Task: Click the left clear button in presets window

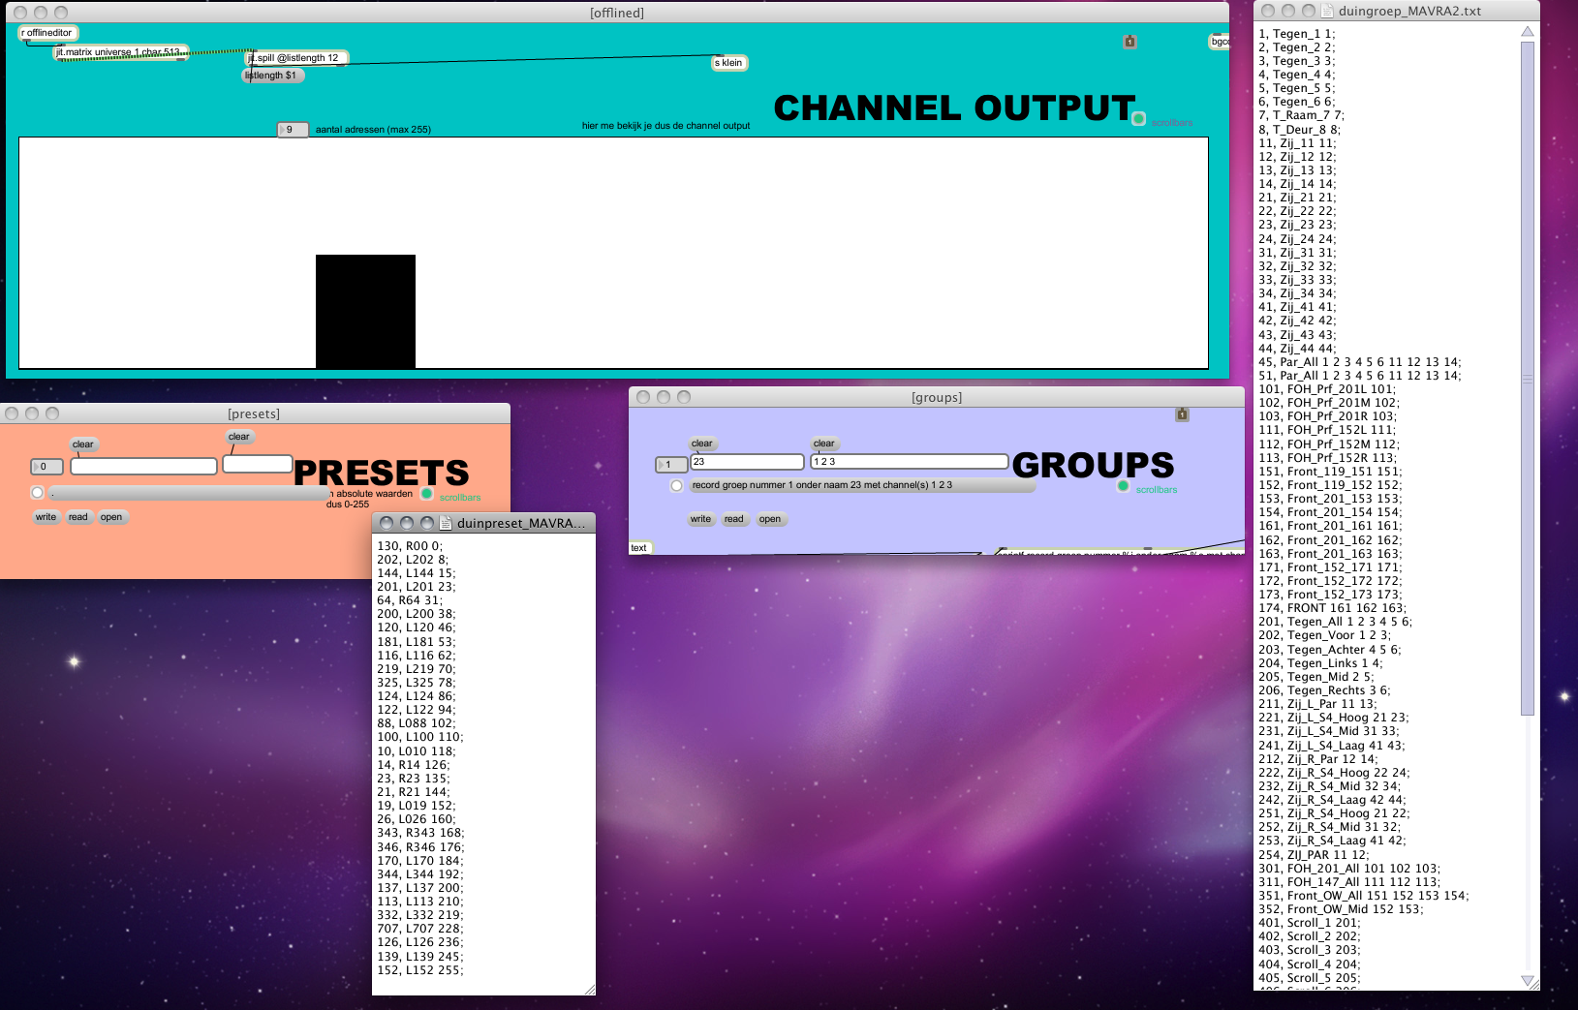Action: (x=83, y=445)
